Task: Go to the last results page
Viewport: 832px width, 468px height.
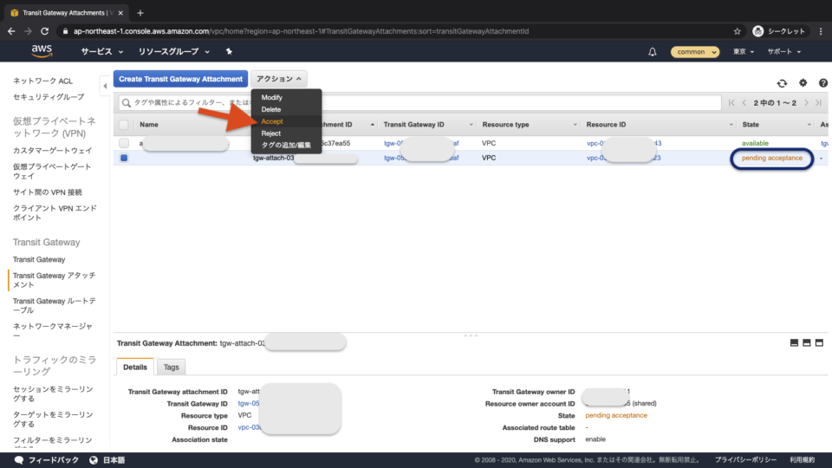Action: point(819,103)
